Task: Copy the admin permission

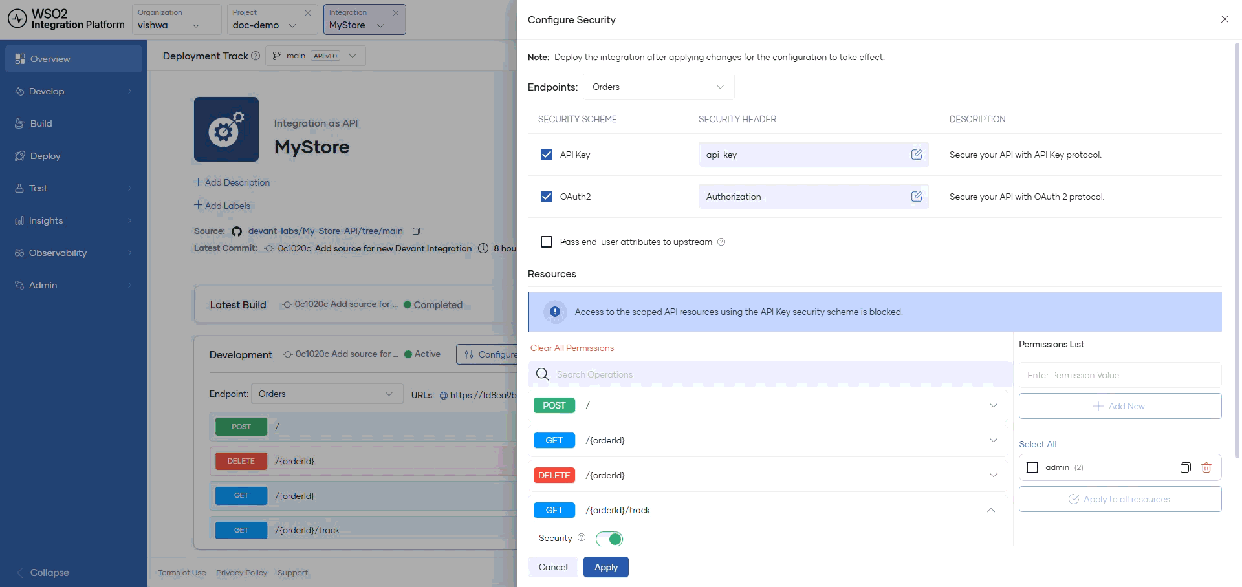Action: [1185, 467]
